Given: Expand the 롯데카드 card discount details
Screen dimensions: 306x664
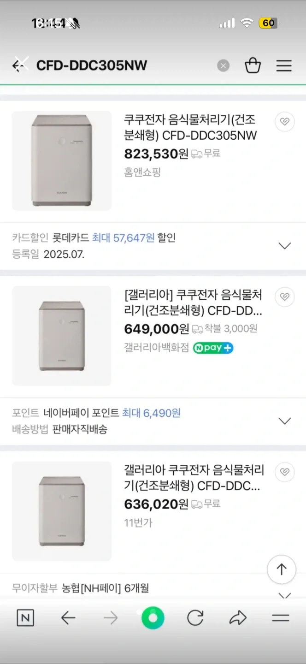Looking at the screenshot, I should [285, 246].
